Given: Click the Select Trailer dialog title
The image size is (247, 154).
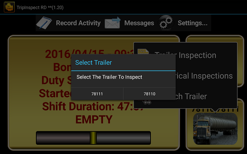Looking at the screenshot, I should pyautogui.click(x=93, y=62).
